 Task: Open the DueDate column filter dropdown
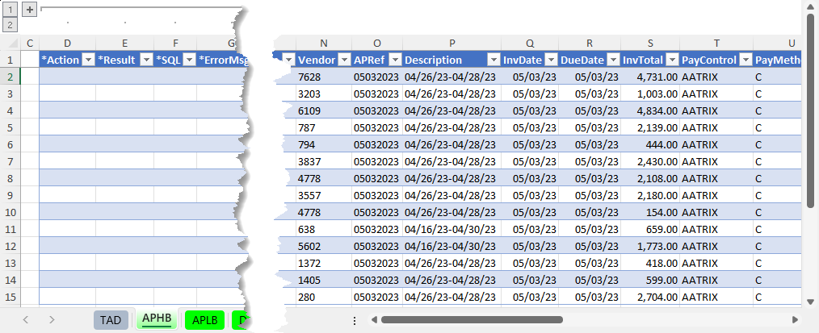coord(613,60)
